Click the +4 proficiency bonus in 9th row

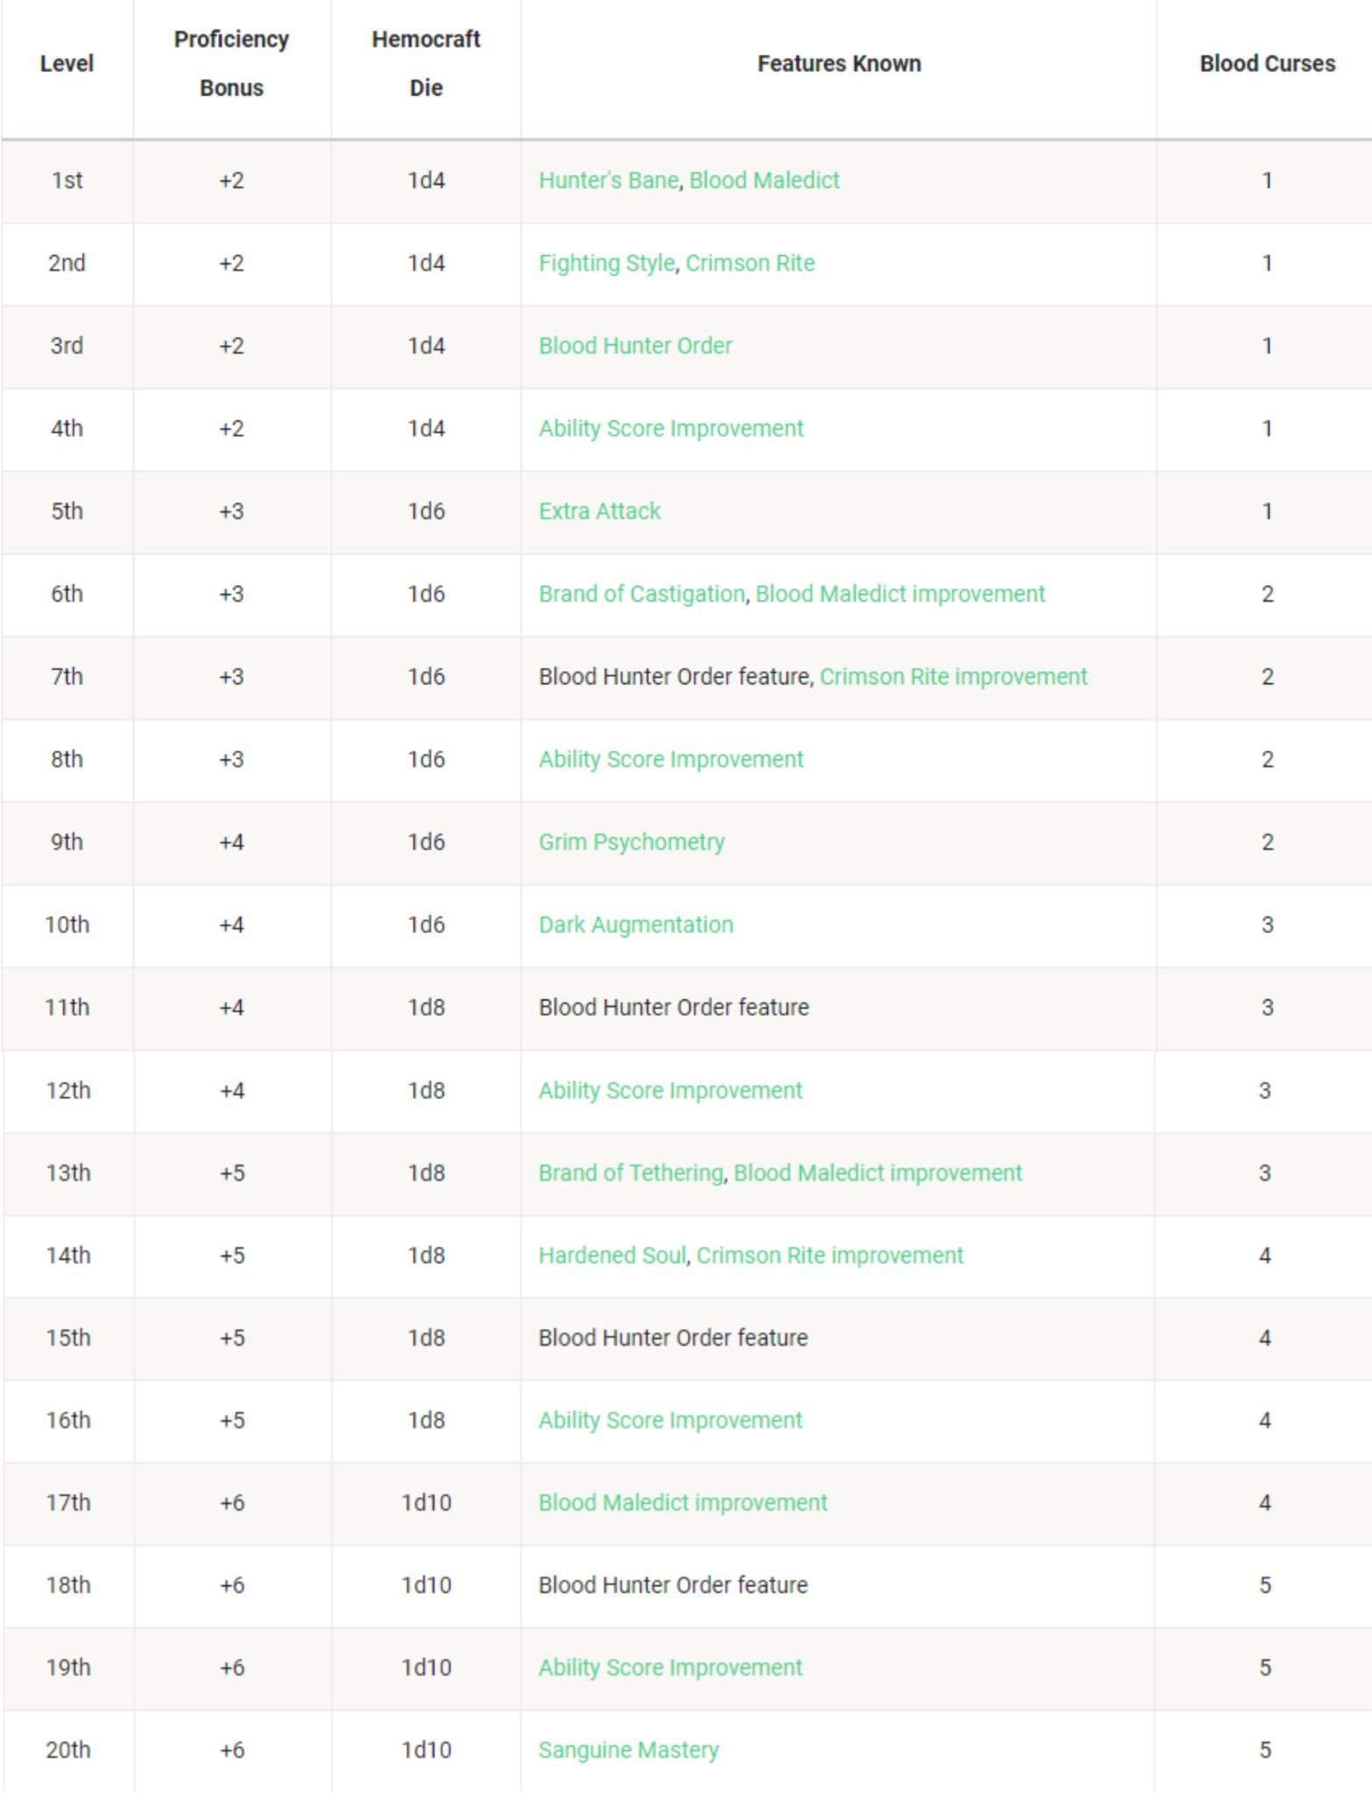tap(231, 843)
